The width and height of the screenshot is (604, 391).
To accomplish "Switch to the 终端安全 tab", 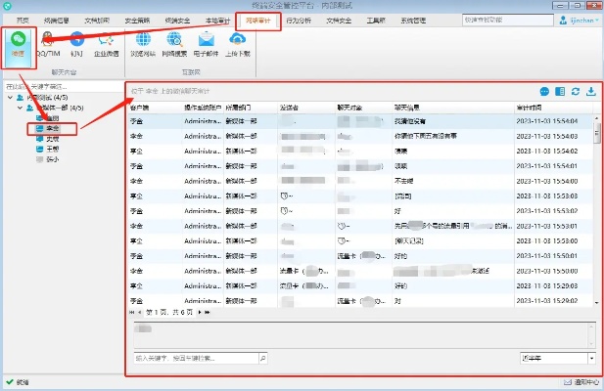I will [177, 21].
